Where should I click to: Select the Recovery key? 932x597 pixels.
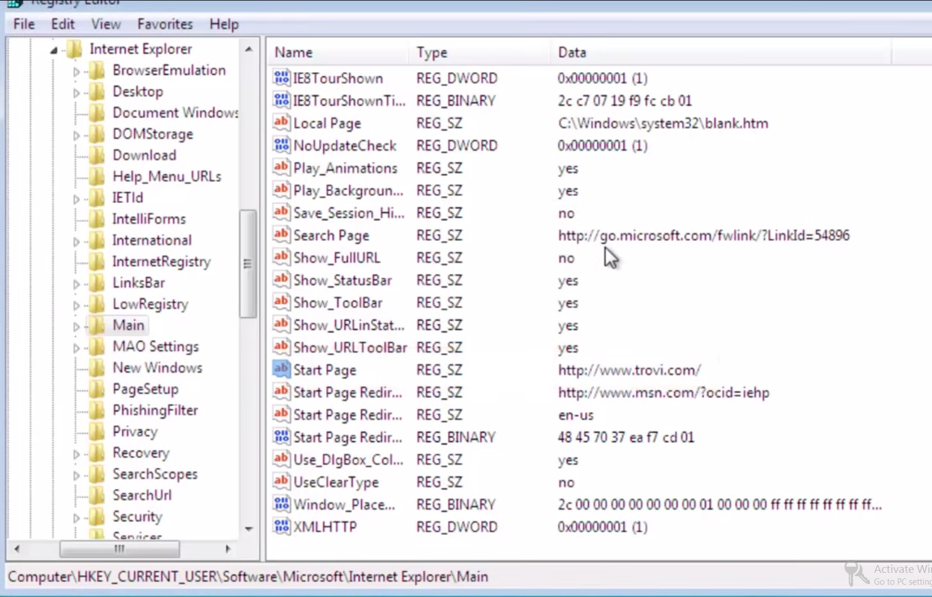[x=141, y=453]
